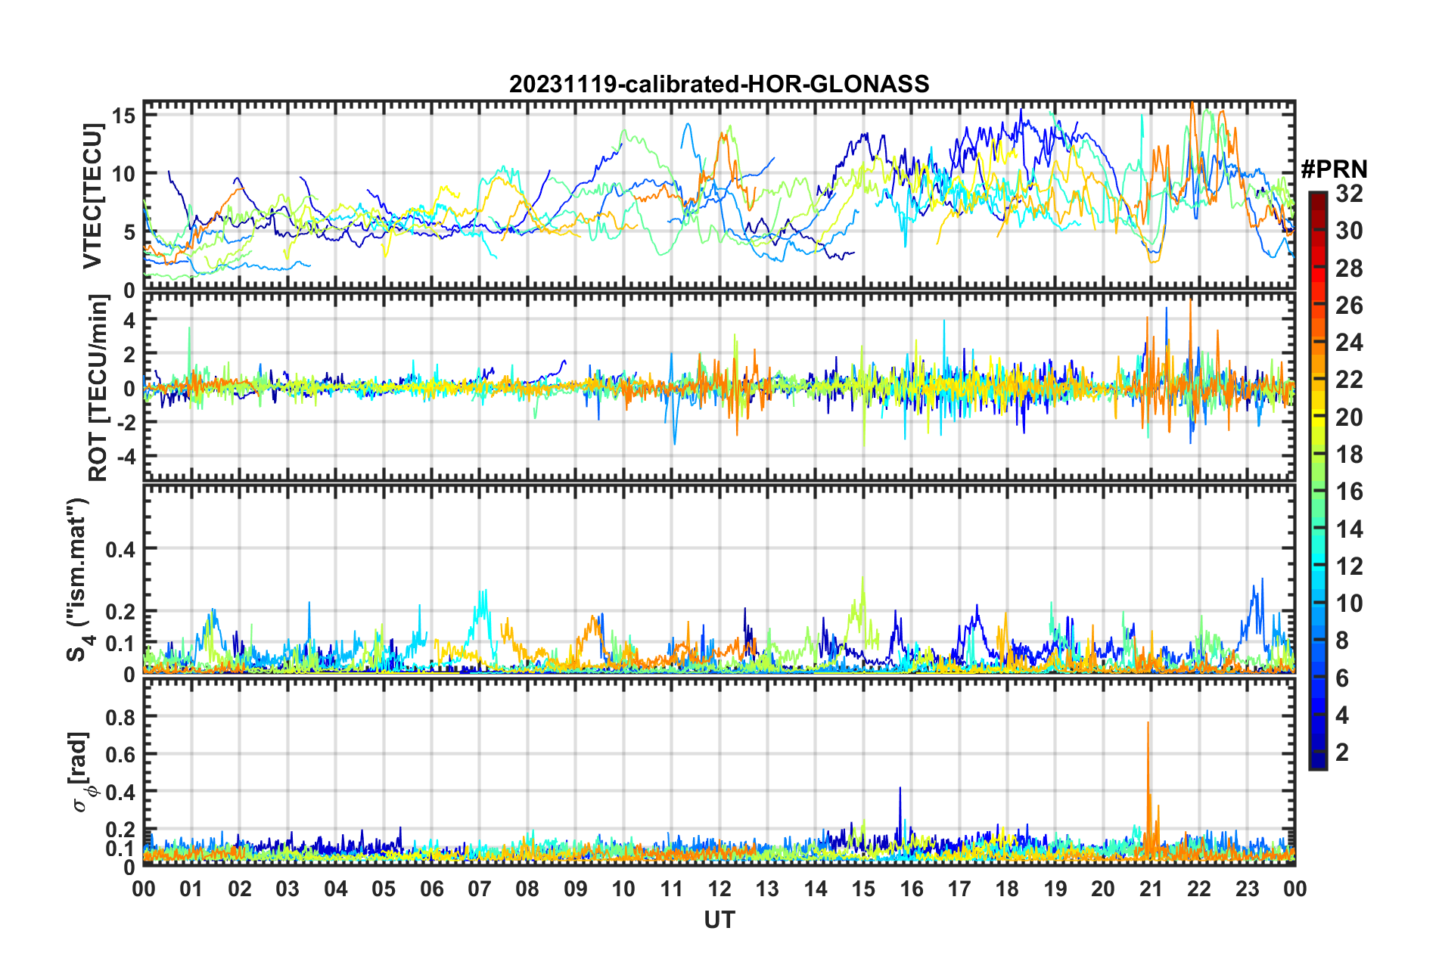The width and height of the screenshot is (1439, 962).
Task: Click the 17 hour label on UT axis
Action: [959, 888]
